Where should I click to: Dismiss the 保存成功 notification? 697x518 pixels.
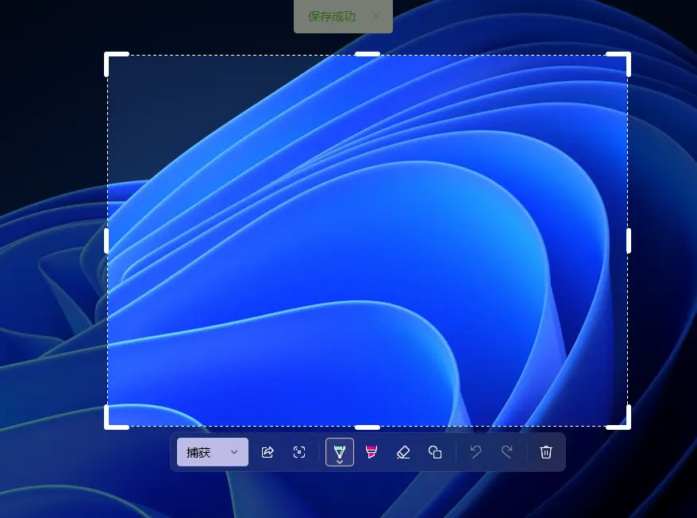375,16
